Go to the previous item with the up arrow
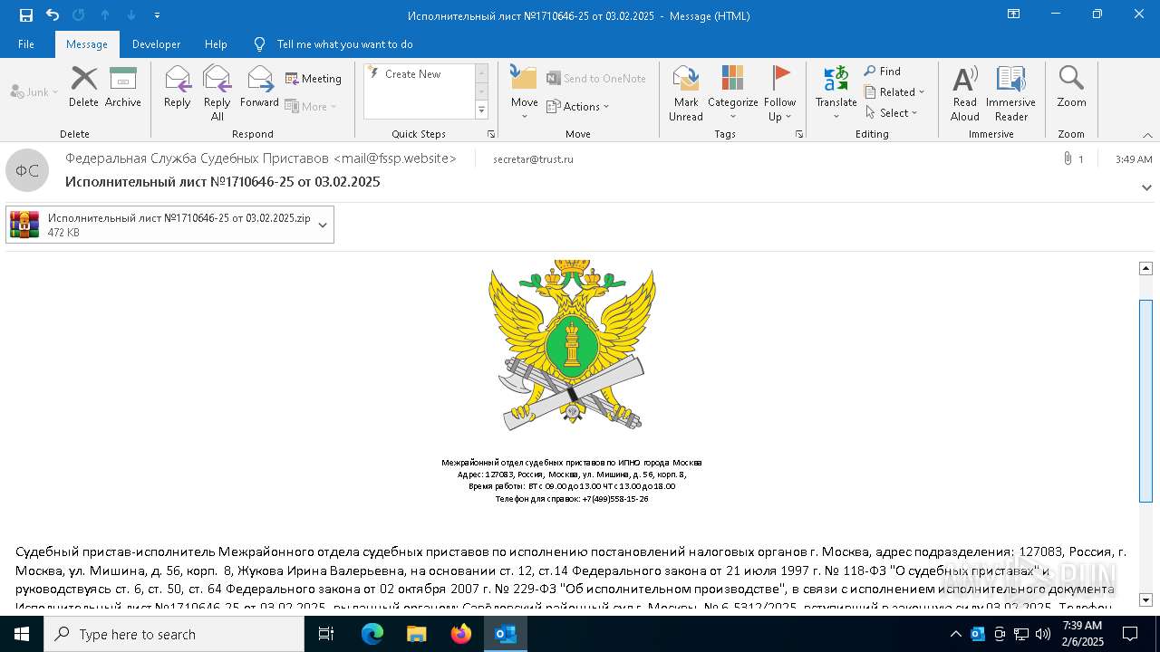 pos(105,15)
